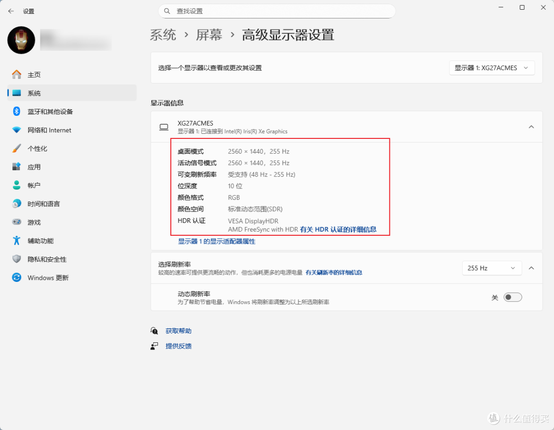
Task: Click the Get Help link
Action: pyautogui.click(x=178, y=331)
